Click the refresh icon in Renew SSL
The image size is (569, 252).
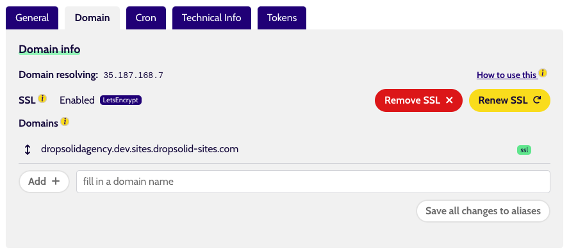tap(537, 100)
